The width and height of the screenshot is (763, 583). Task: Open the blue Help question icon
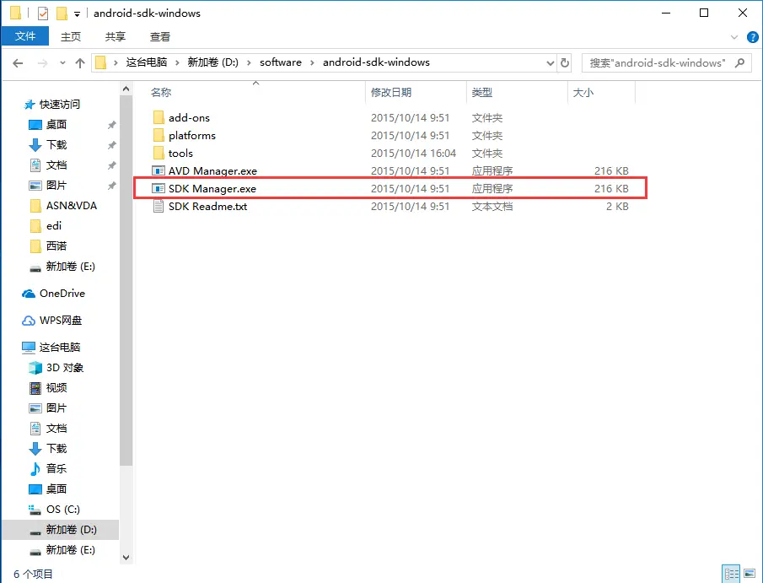click(x=752, y=37)
